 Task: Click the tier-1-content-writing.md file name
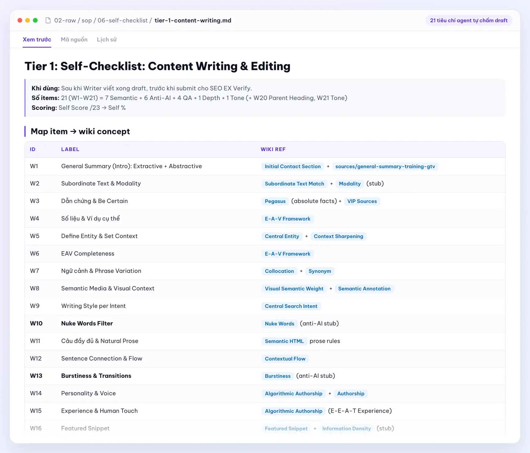click(193, 20)
